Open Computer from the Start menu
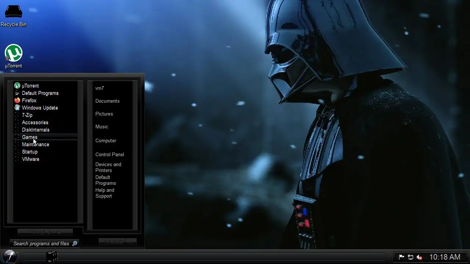Viewport: 470px width, 264px height. click(106, 141)
